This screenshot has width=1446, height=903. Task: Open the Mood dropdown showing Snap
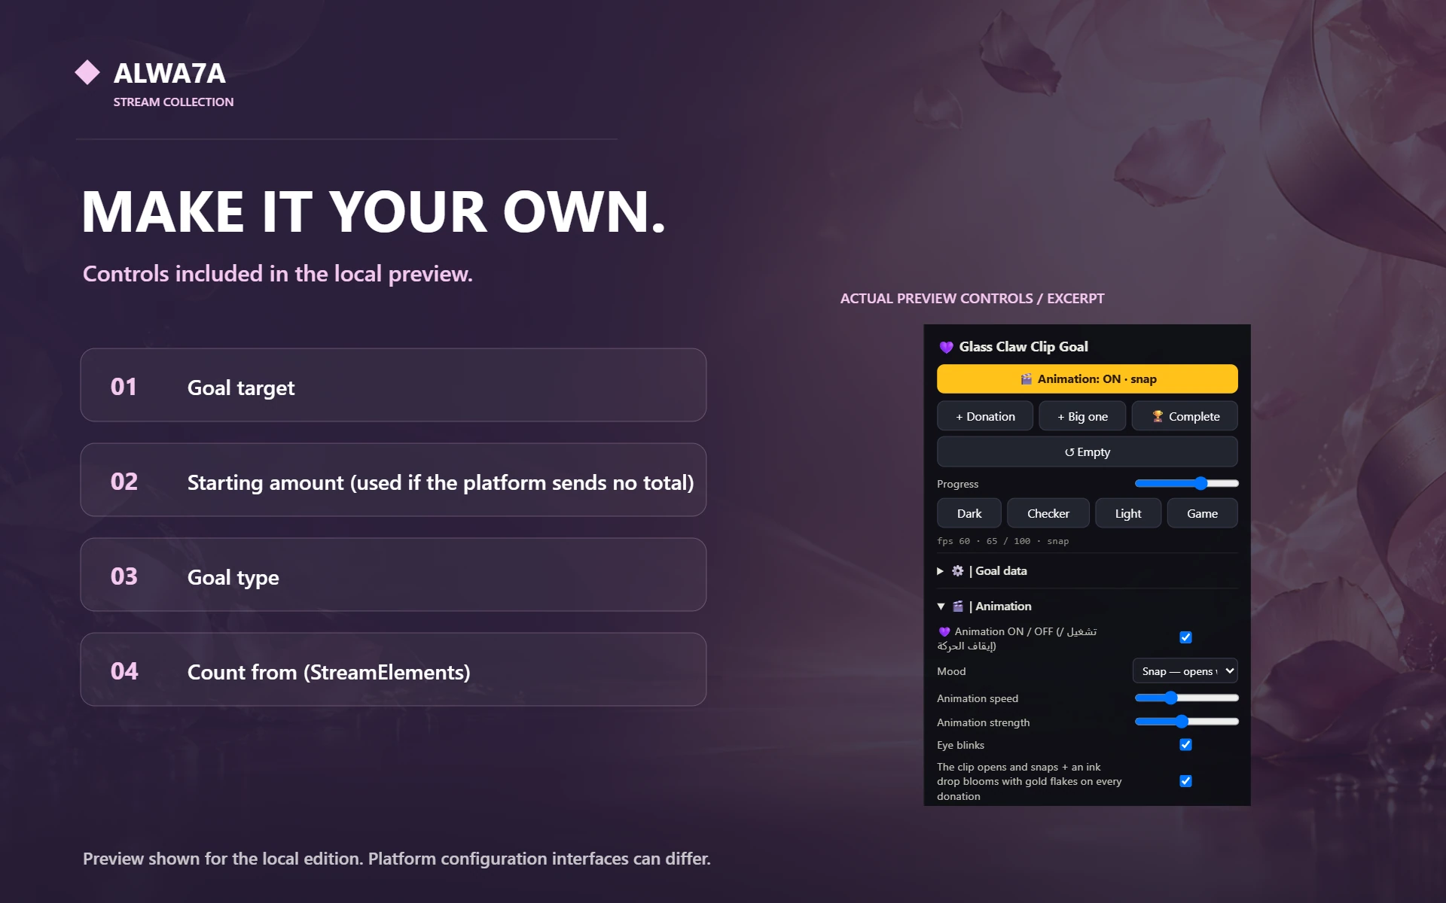tap(1185, 670)
